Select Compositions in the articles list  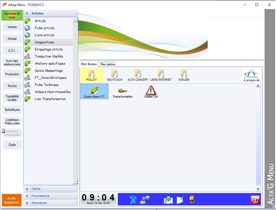pos(44,42)
